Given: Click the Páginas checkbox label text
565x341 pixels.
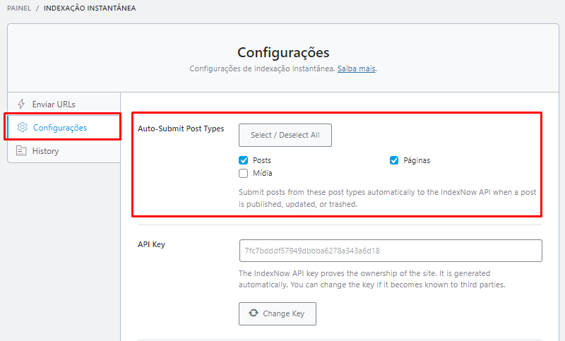Looking at the screenshot, I should tap(415, 160).
